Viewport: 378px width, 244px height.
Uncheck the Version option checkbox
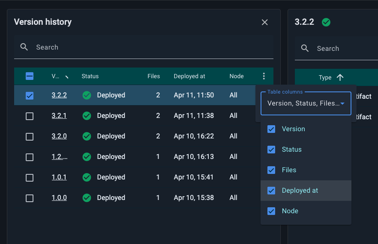point(271,129)
